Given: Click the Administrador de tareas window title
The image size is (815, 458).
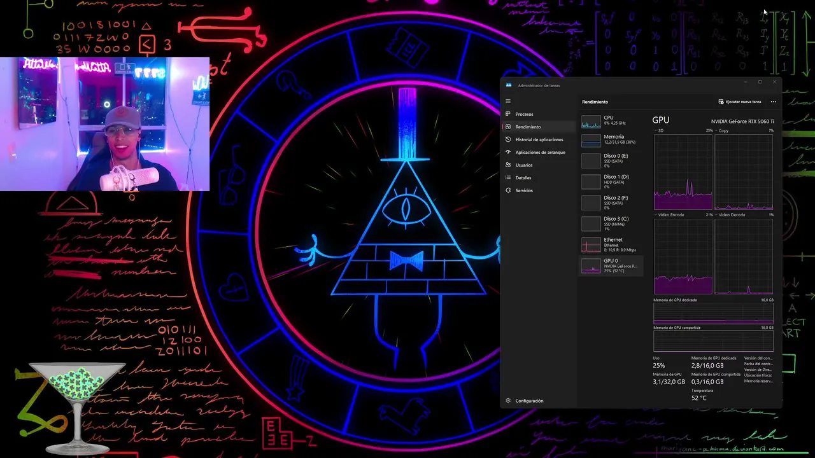Looking at the screenshot, I should click(539, 85).
